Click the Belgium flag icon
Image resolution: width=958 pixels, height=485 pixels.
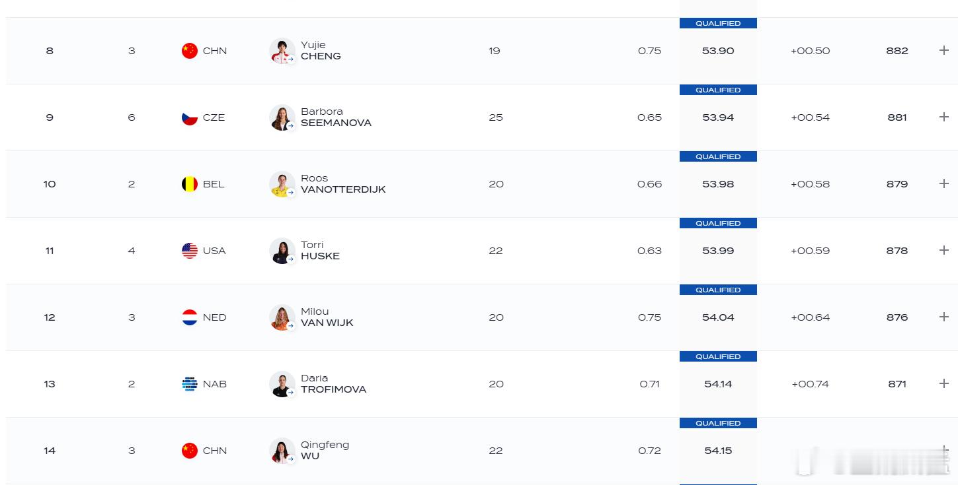tap(190, 184)
